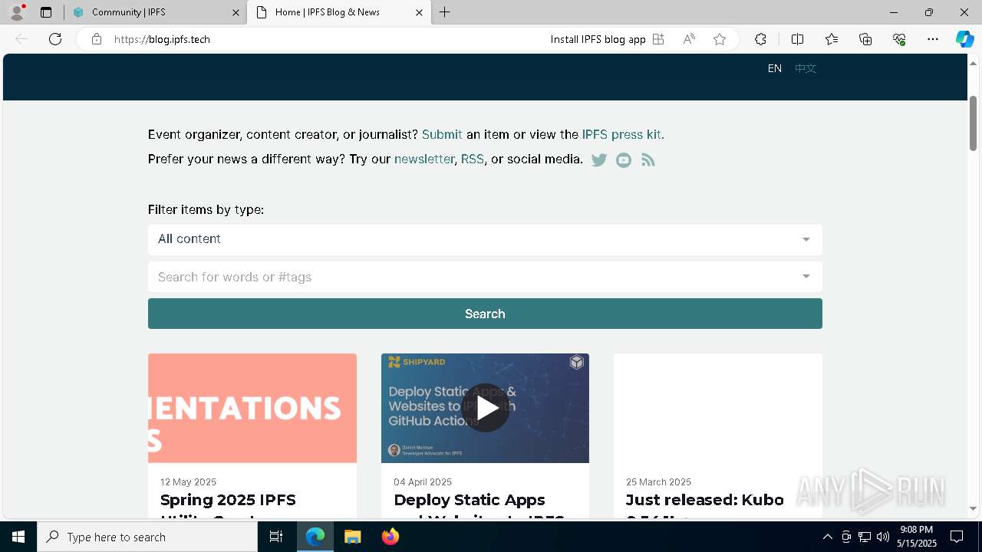Open the Twitter social media icon
This screenshot has height=552, width=982.
point(599,159)
